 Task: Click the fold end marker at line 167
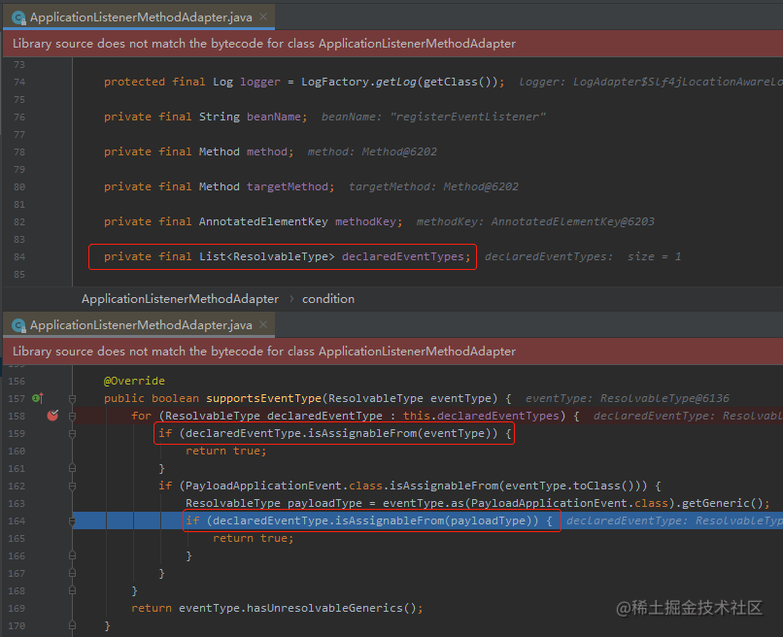click(x=73, y=573)
